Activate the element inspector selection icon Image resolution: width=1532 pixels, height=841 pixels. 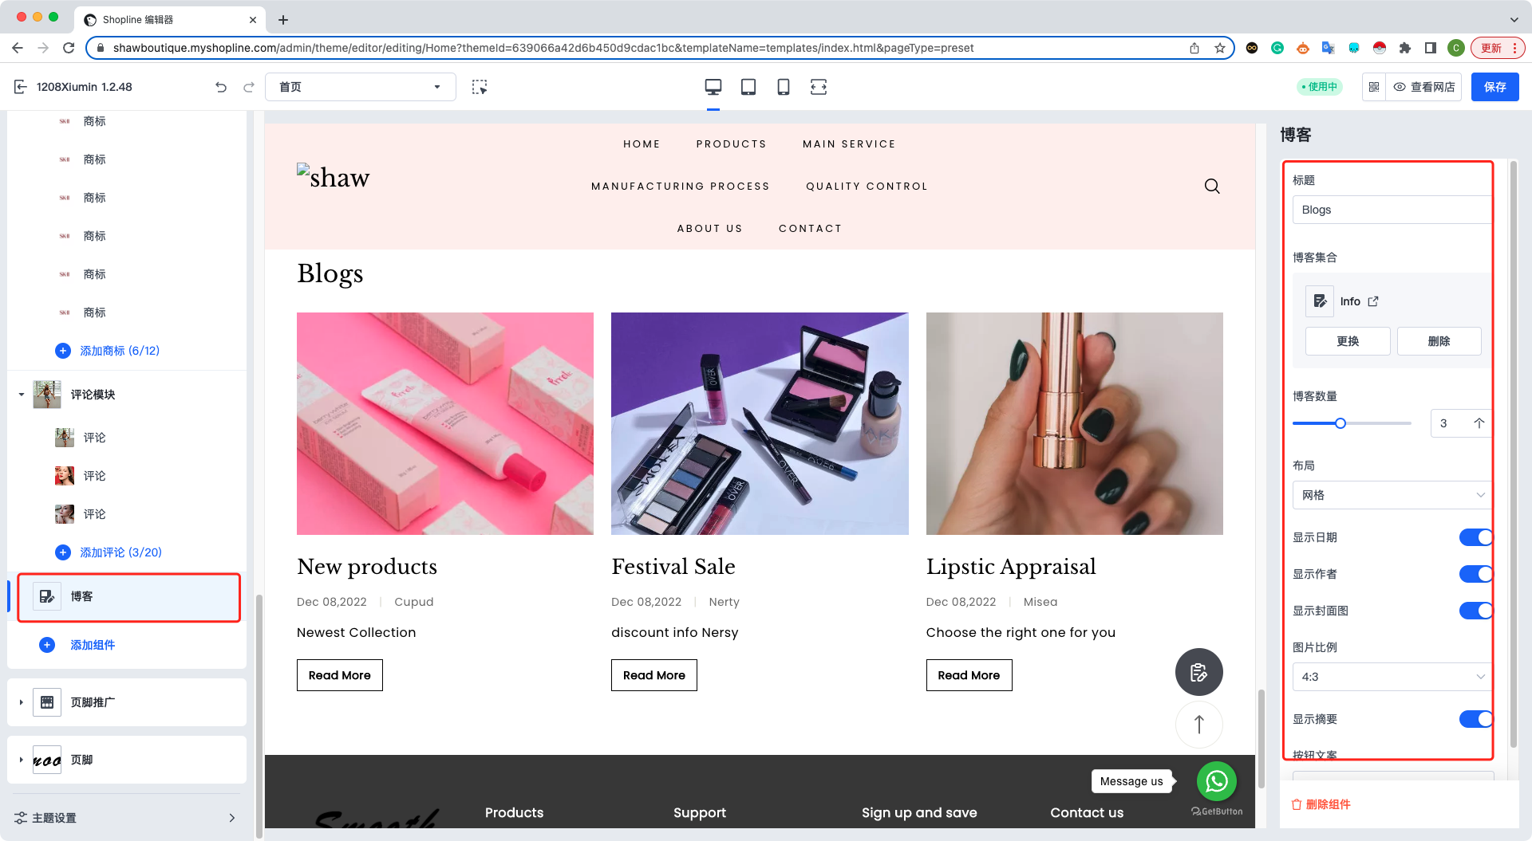coord(479,87)
